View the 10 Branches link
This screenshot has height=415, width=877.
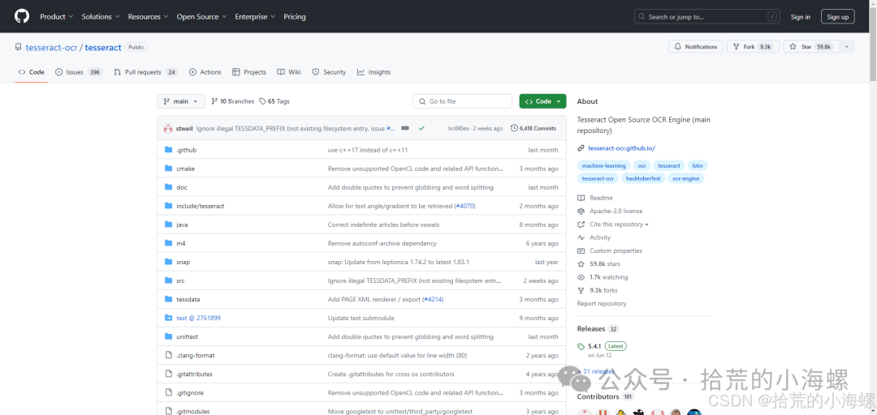tap(233, 101)
